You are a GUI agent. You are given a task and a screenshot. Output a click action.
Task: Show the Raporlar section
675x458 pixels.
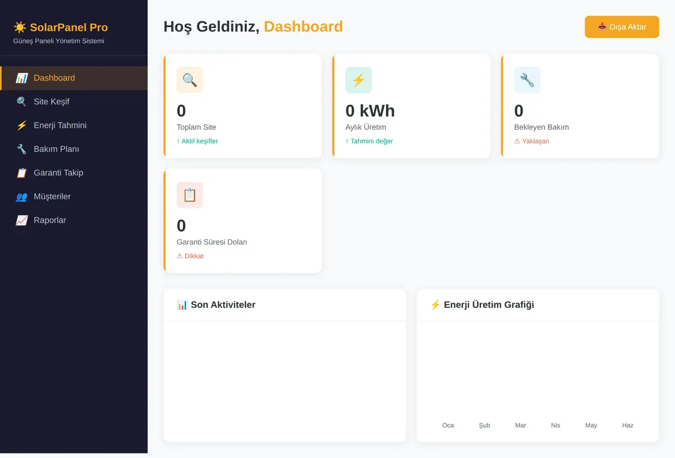[74, 220]
